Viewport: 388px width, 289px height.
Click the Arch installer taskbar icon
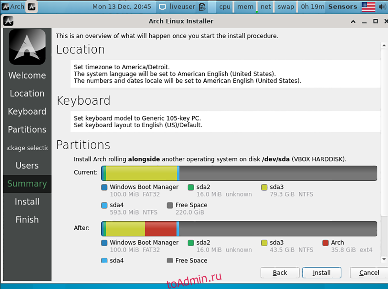(x=31, y=6)
